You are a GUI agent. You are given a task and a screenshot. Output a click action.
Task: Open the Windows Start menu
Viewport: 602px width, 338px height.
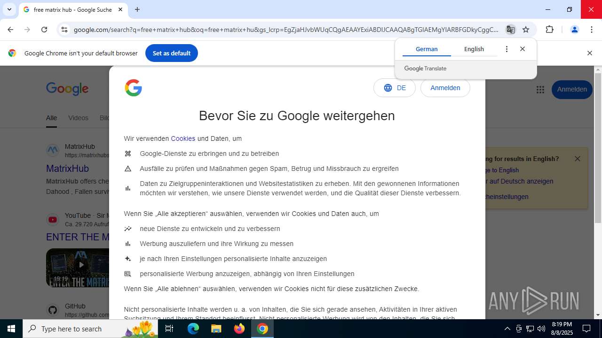coord(11,329)
